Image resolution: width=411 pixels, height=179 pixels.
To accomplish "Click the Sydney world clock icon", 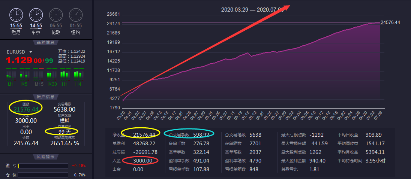I will point(16,15).
